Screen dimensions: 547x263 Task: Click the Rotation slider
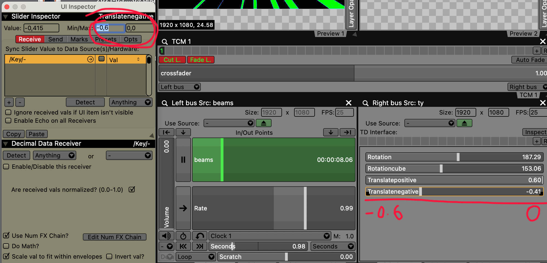[x=454, y=157]
